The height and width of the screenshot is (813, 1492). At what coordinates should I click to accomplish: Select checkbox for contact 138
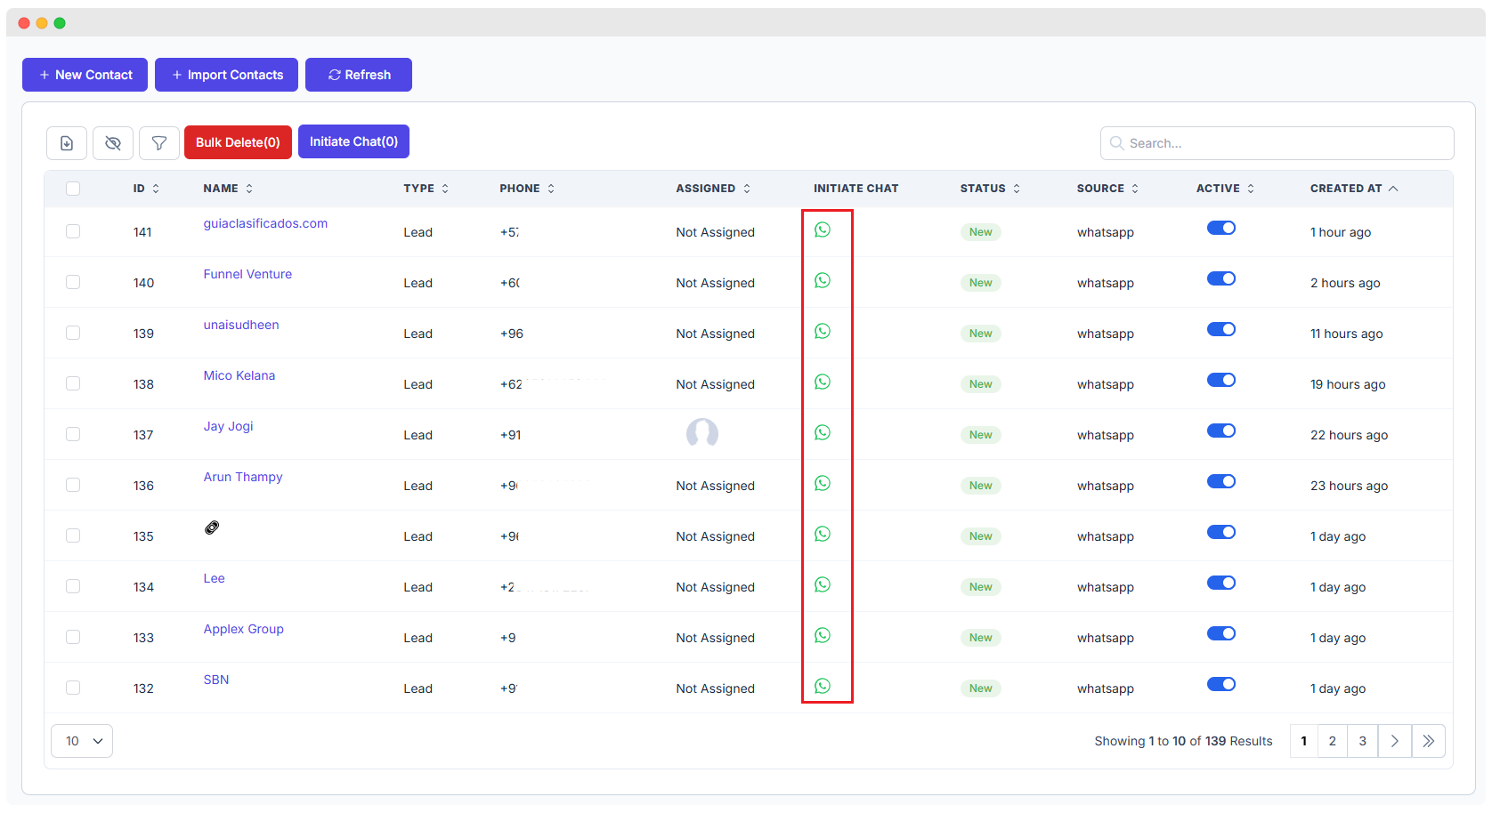(x=73, y=383)
